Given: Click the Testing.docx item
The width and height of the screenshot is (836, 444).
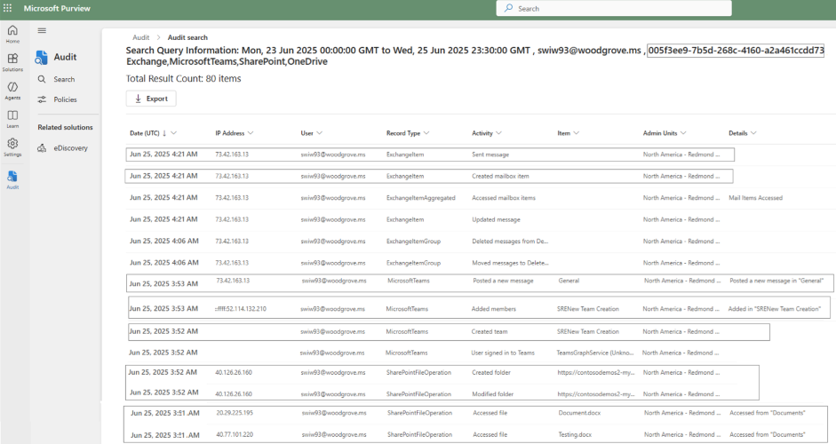Looking at the screenshot, I should 575,434.
